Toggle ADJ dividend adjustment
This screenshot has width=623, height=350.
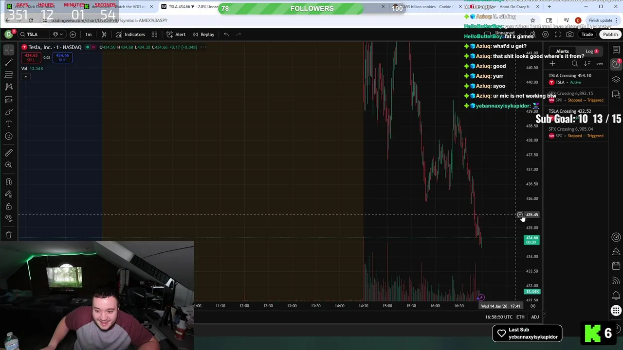[x=535, y=317]
